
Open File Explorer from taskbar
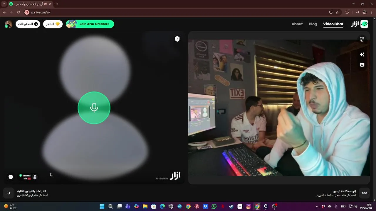(x=145, y=206)
